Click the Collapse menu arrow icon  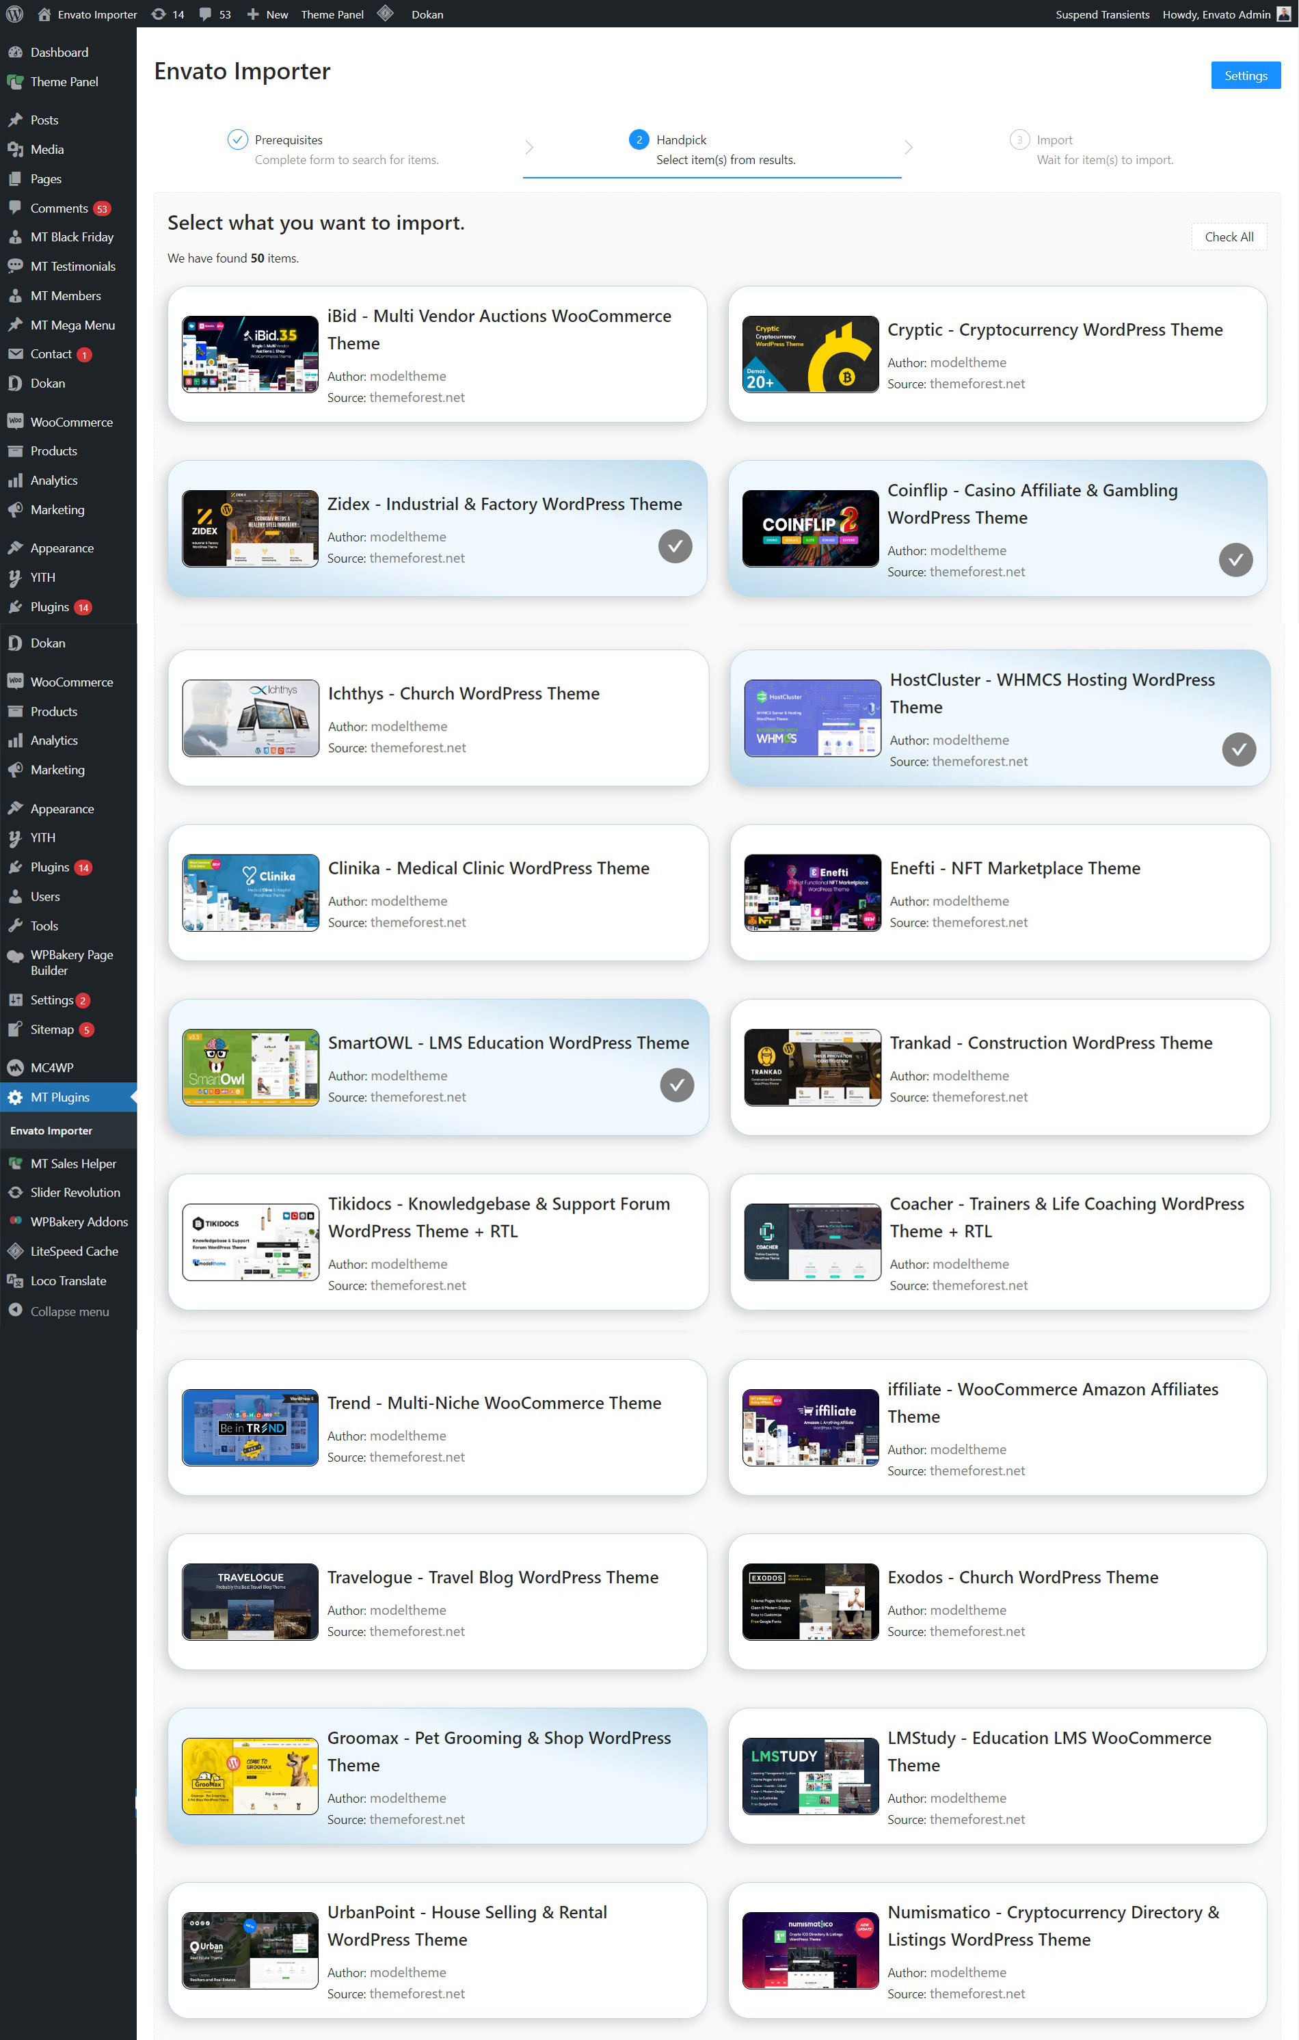tap(15, 1311)
